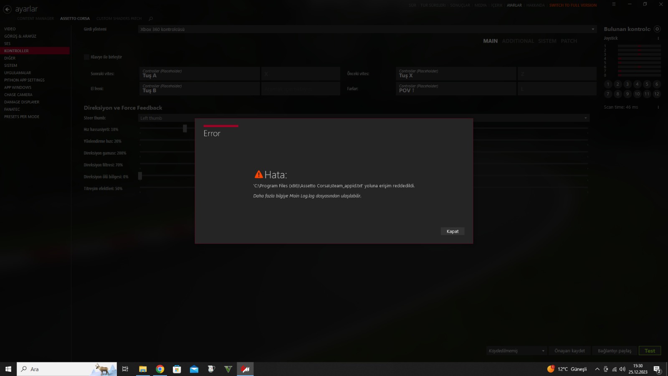Open UYGULAMALAR in the sidebar

click(35, 73)
